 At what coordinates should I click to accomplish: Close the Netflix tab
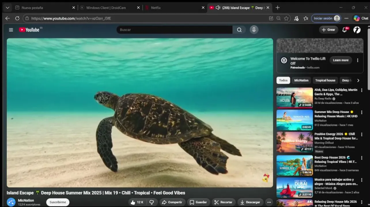tap(203, 8)
